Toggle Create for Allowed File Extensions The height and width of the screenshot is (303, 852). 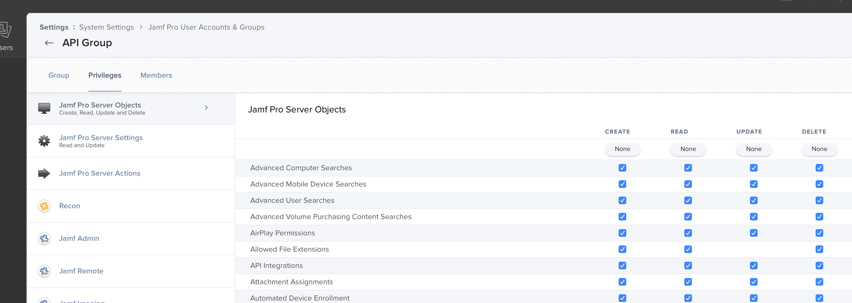point(622,249)
